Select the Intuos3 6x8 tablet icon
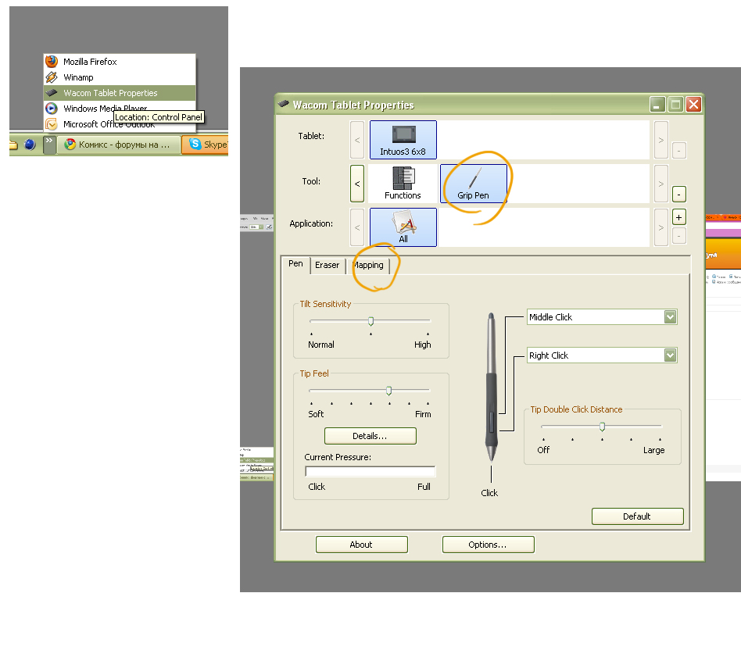The width and height of the screenshot is (741, 668). pos(403,140)
